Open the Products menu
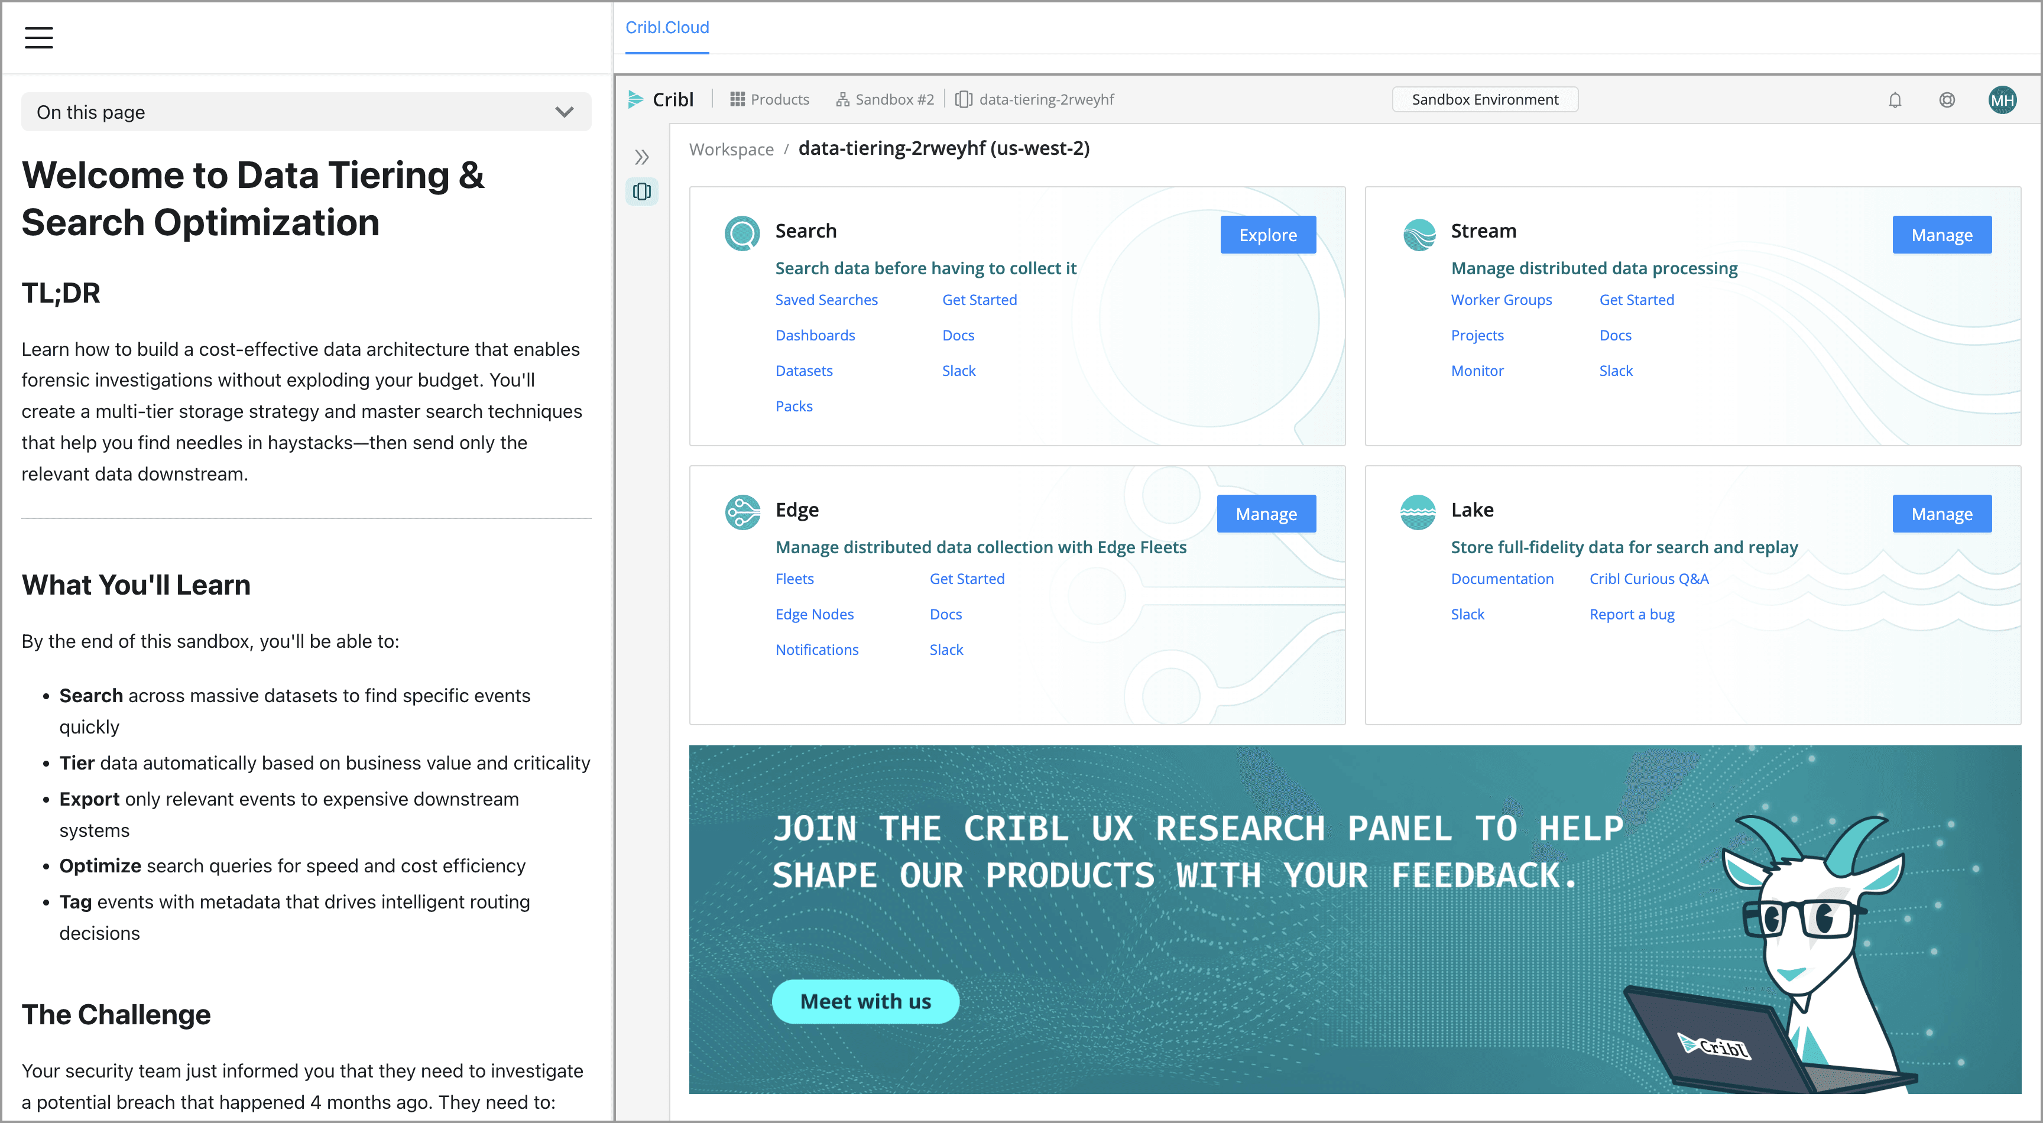 (769, 100)
